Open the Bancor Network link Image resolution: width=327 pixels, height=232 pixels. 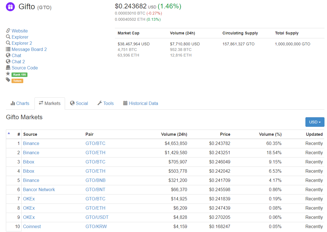coord(39,189)
